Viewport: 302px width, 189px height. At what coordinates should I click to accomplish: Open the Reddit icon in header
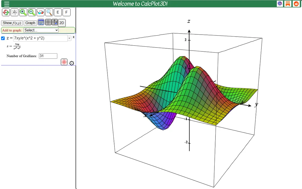tap(296, 4)
